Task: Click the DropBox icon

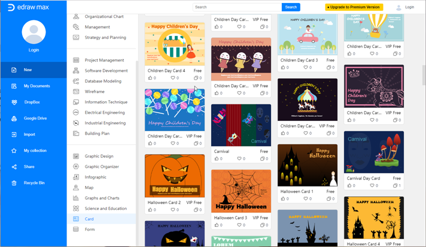Action: click(14, 102)
